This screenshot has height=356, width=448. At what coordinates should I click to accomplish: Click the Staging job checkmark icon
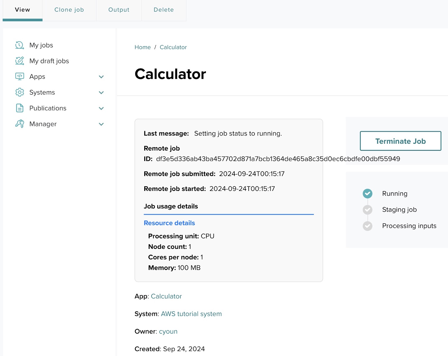point(367,210)
